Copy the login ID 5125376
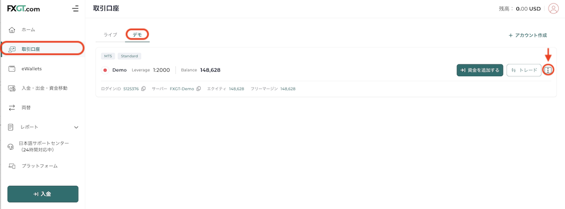 click(x=144, y=89)
